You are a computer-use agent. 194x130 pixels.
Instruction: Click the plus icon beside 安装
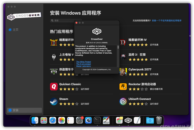coord(10,110)
